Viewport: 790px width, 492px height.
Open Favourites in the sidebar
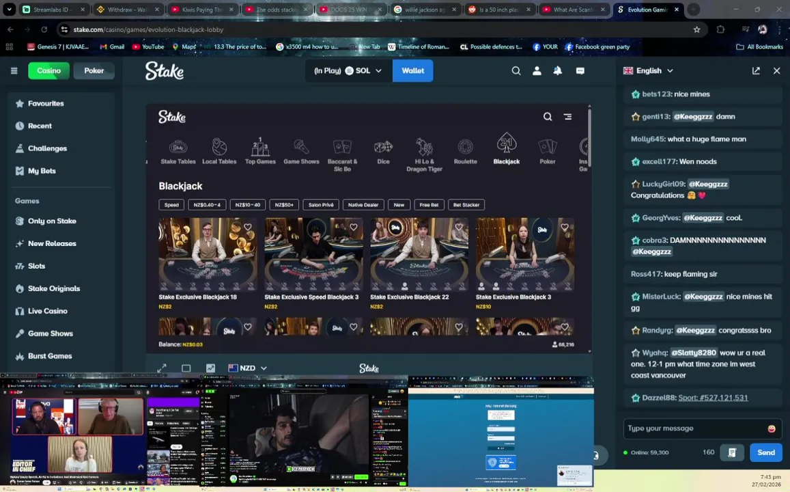[x=61, y=103]
